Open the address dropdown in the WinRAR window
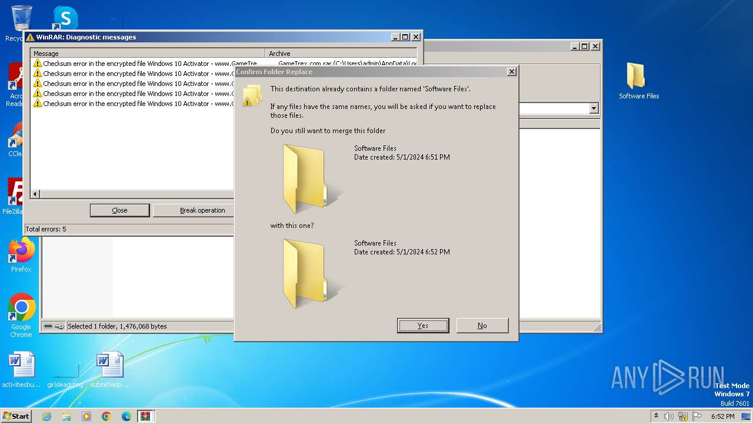This screenshot has height=424, width=753. [594, 108]
